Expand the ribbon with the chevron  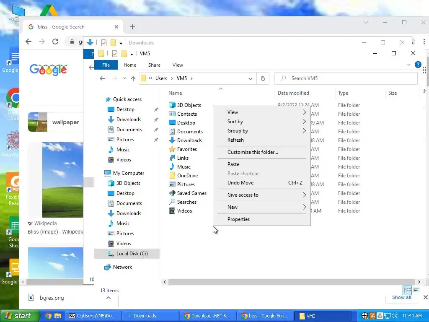tap(409, 65)
